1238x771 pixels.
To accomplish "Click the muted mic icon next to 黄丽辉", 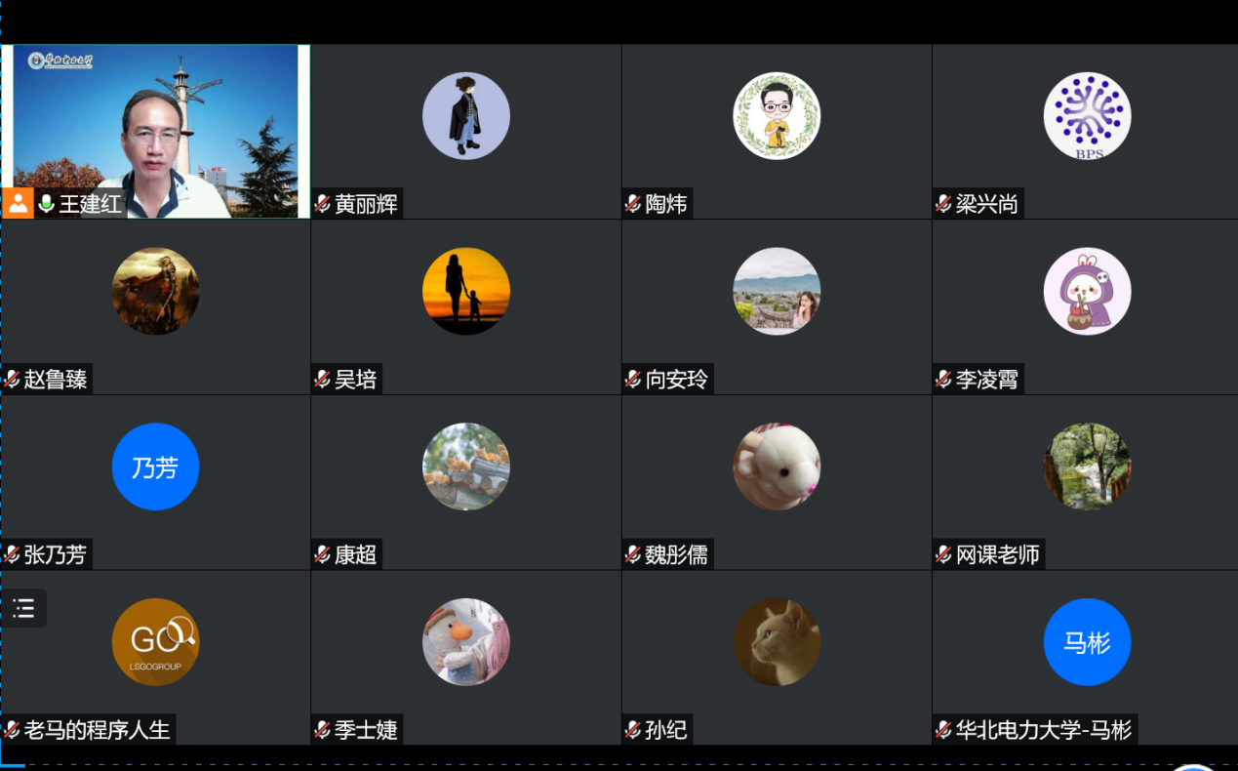I will point(322,204).
